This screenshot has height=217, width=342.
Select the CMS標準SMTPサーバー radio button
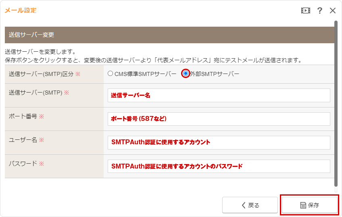pyautogui.click(x=111, y=74)
